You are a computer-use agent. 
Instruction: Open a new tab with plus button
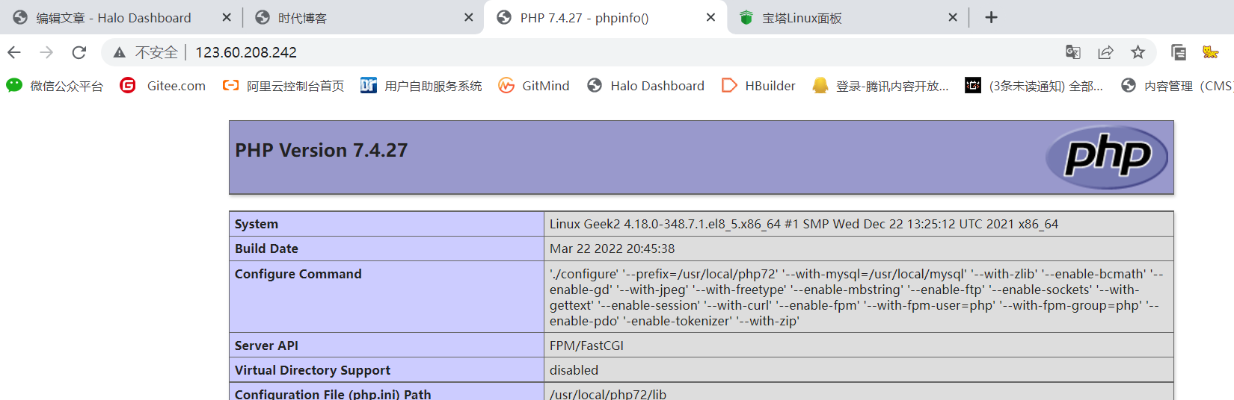point(991,17)
